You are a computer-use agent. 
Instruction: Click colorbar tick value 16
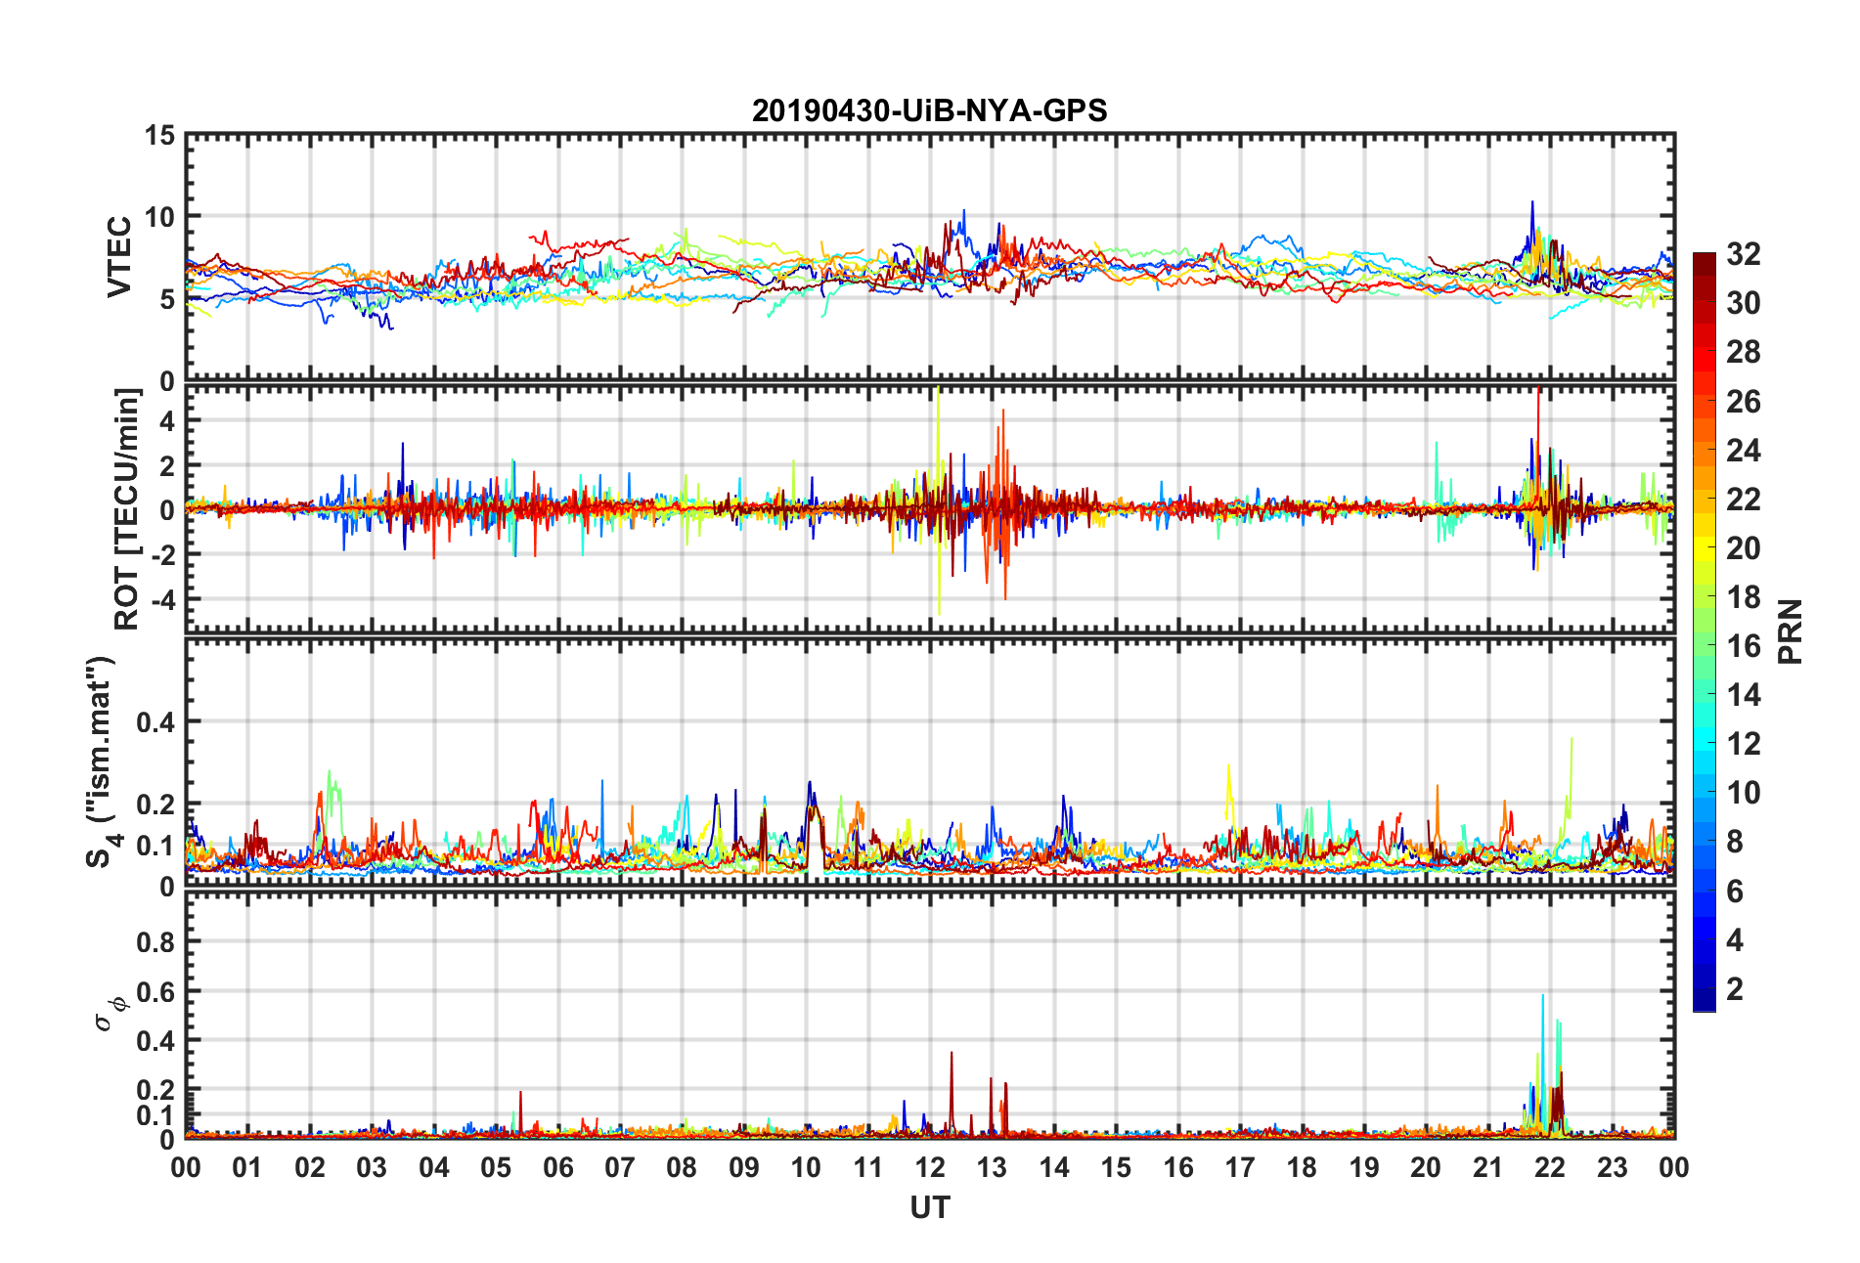click(1744, 646)
